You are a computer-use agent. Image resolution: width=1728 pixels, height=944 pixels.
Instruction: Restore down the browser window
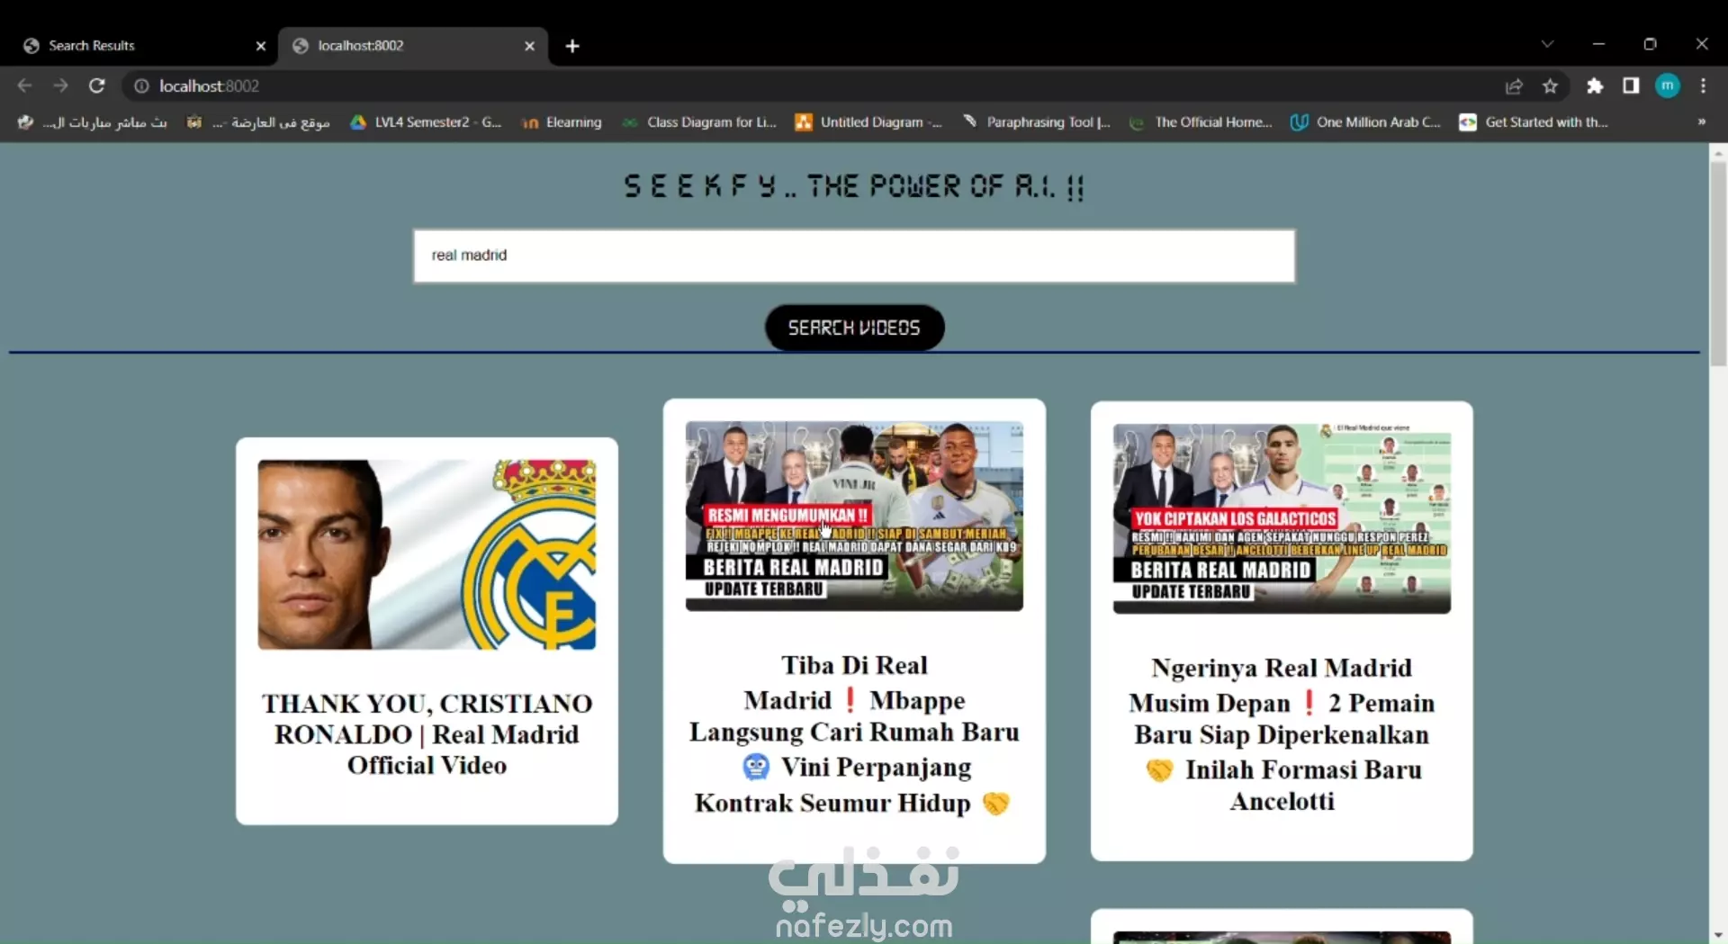pyautogui.click(x=1650, y=44)
